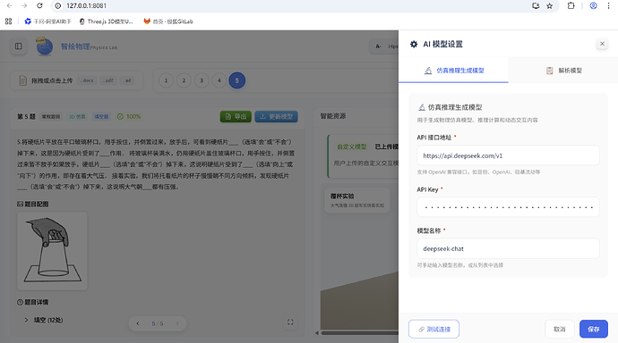Click the 3D 仿真 tag
Viewport: 618px width, 343px height.
pyautogui.click(x=77, y=117)
